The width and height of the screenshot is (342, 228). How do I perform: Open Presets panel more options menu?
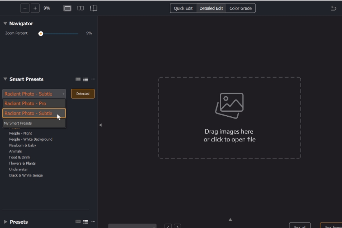93,221
